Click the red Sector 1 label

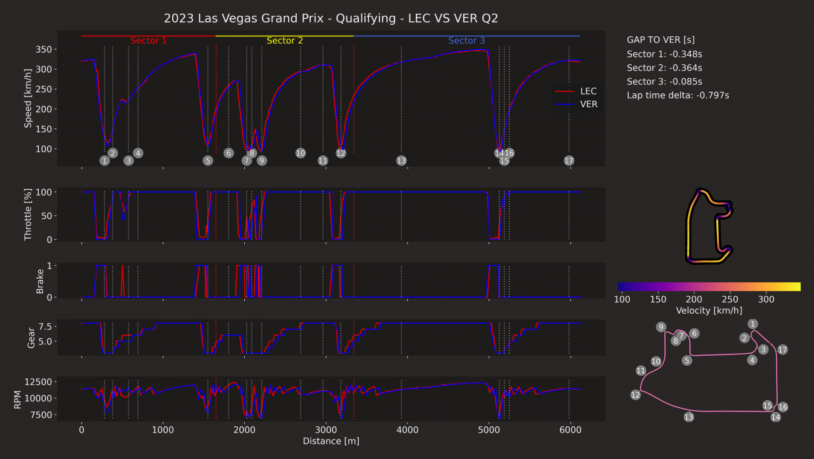(x=148, y=41)
